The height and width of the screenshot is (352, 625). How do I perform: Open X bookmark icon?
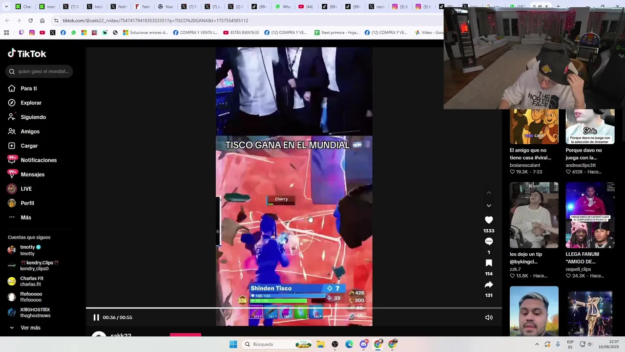53,33
